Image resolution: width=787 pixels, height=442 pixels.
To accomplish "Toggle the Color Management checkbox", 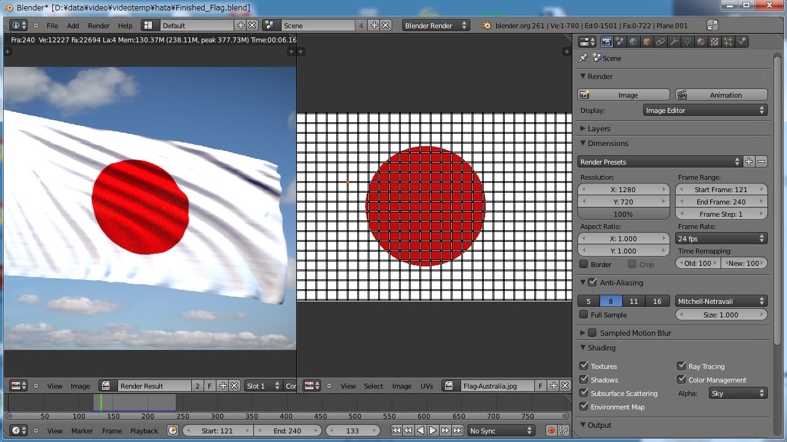I will click(x=681, y=379).
